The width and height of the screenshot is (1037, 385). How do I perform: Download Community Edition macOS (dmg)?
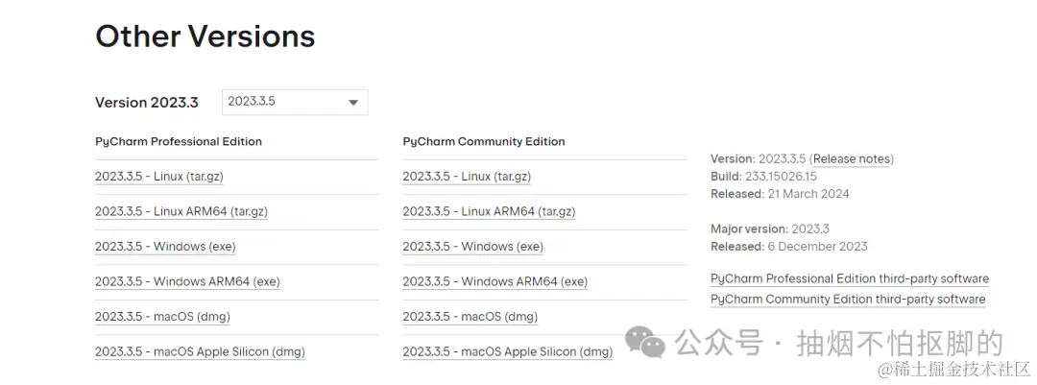click(470, 317)
